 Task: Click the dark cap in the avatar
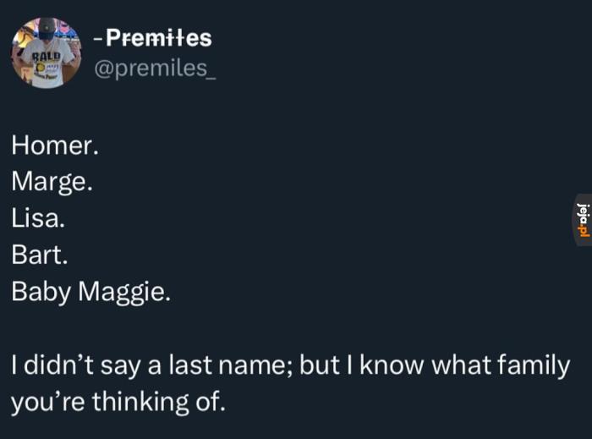coord(47,29)
